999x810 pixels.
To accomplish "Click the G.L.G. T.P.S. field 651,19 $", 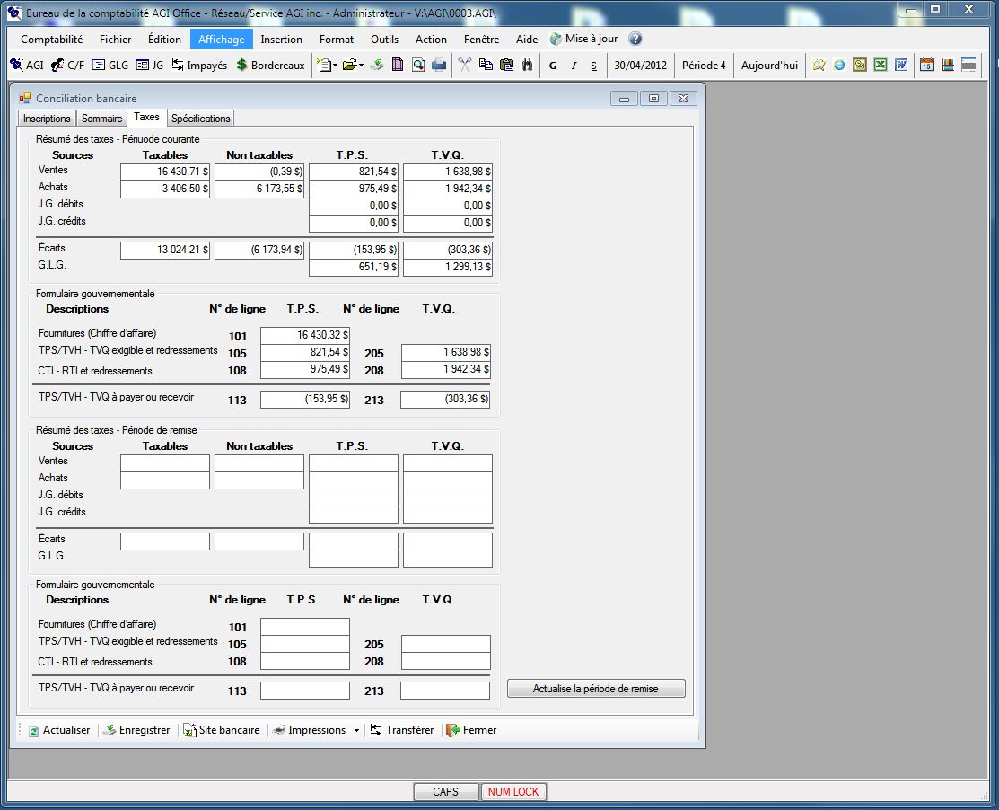I will 354,267.
